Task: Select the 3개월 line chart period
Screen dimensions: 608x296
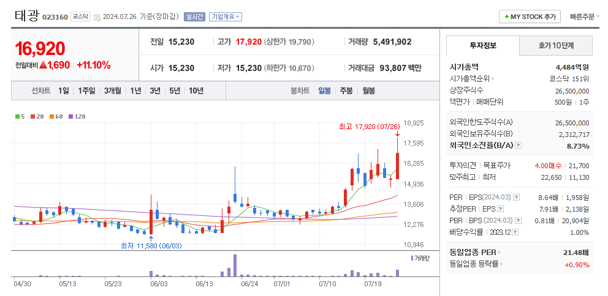Action: pos(112,91)
